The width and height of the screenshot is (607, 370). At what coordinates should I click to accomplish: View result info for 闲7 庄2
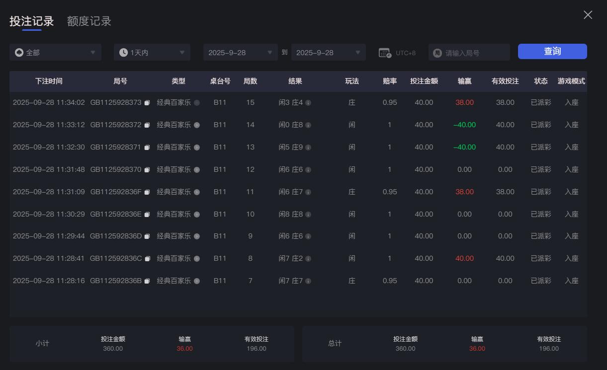click(x=308, y=258)
